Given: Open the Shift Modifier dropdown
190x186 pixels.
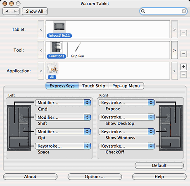Looking at the screenshot, I should [63, 117].
